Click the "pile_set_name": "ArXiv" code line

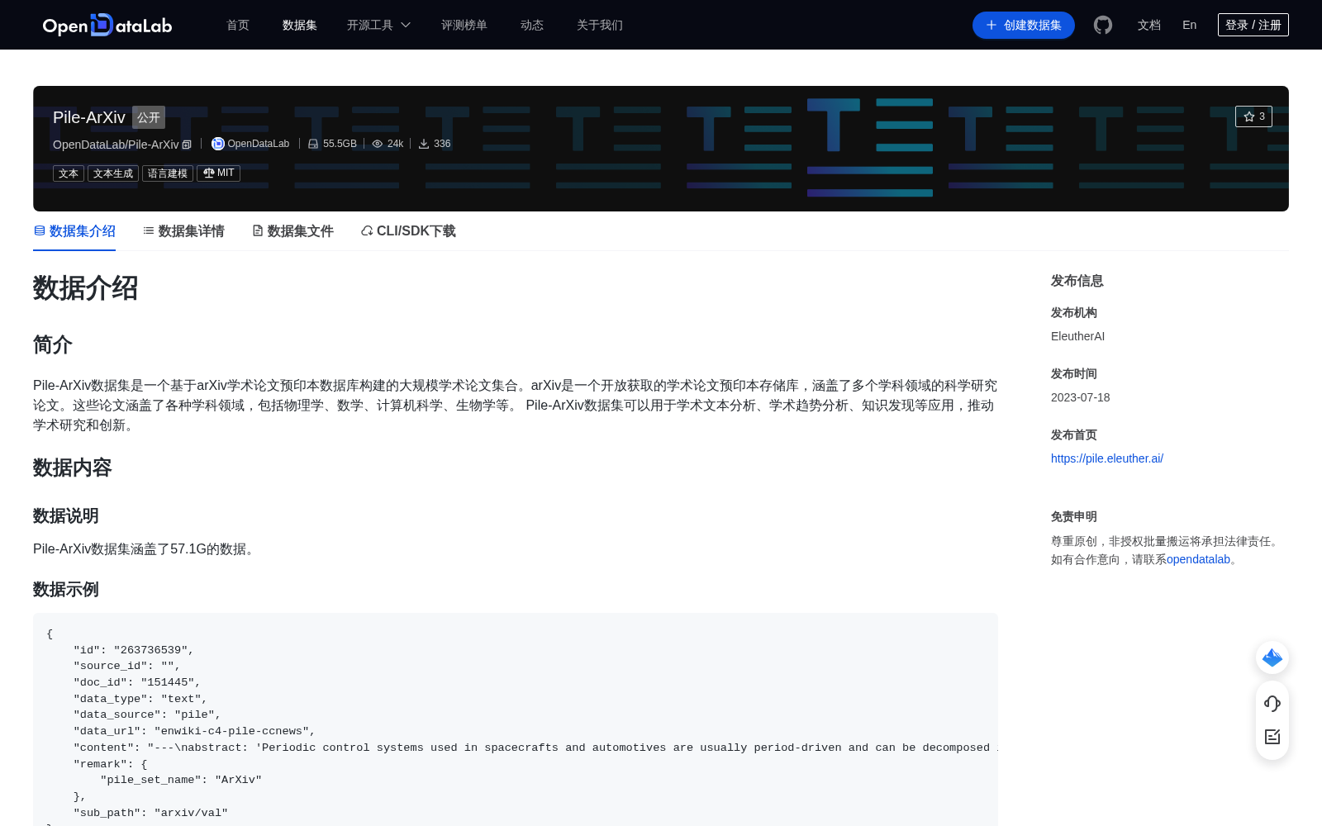181,780
